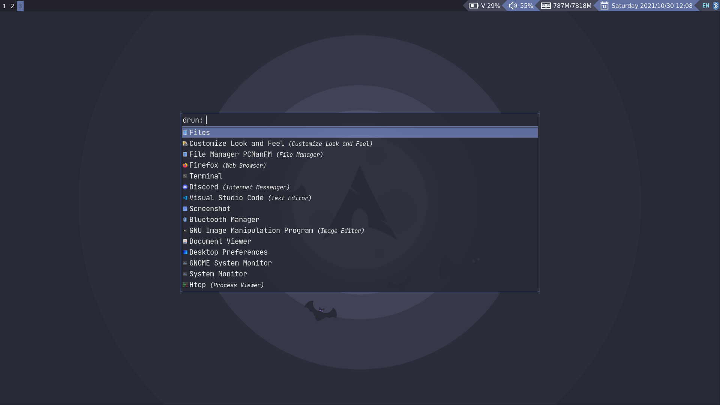Choose GNU Image Manipulation Program entry
This screenshot has height=405, width=720.
coord(251,231)
